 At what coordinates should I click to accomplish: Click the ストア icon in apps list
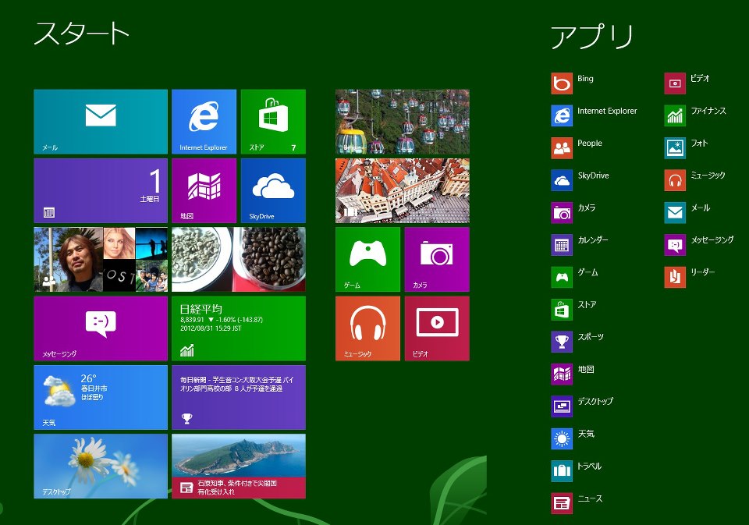(x=562, y=310)
